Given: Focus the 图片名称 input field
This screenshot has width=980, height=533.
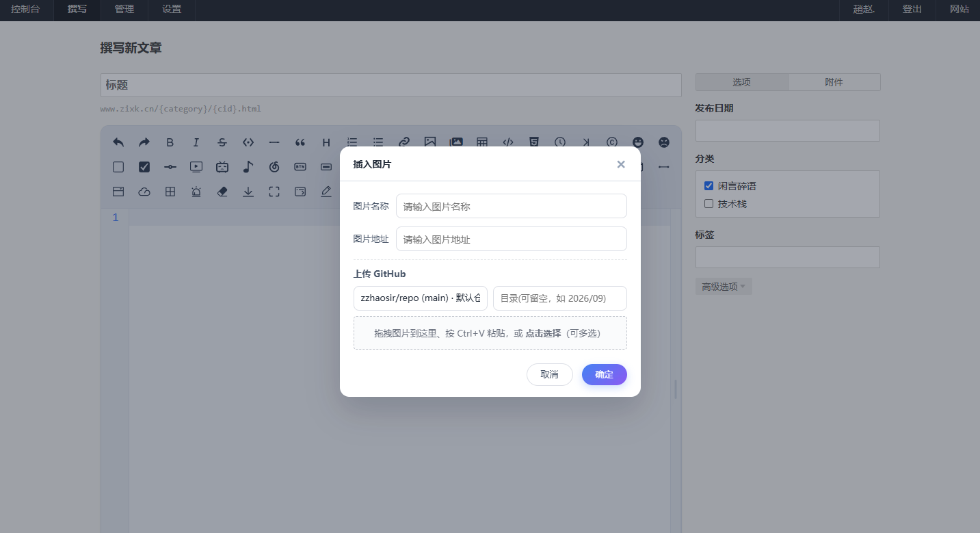Looking at the screenshot, I should coord(512,206).
